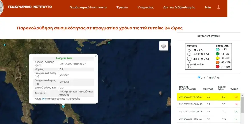Click the [M] type in 09:31:16.09 row

[x=236, y=111]
